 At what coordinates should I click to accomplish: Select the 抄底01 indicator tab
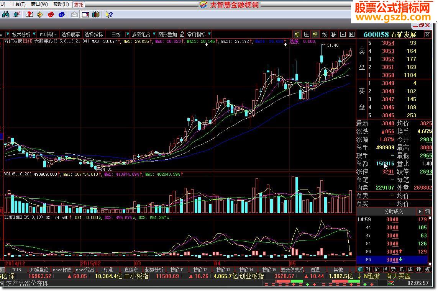pyautogui.click(x=177, y=270)
